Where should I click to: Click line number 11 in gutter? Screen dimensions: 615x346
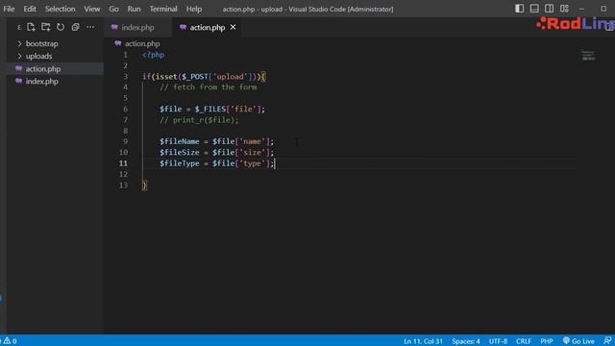point(123,163)
